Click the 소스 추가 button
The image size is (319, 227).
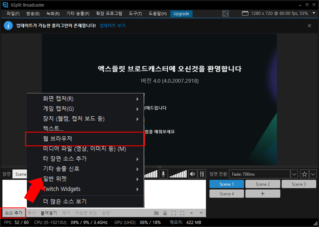(13, 213)
